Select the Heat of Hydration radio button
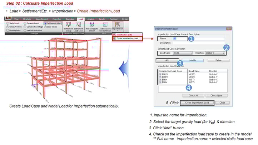Viewport: 258px width, 145px height. click(x=25, y=30)
